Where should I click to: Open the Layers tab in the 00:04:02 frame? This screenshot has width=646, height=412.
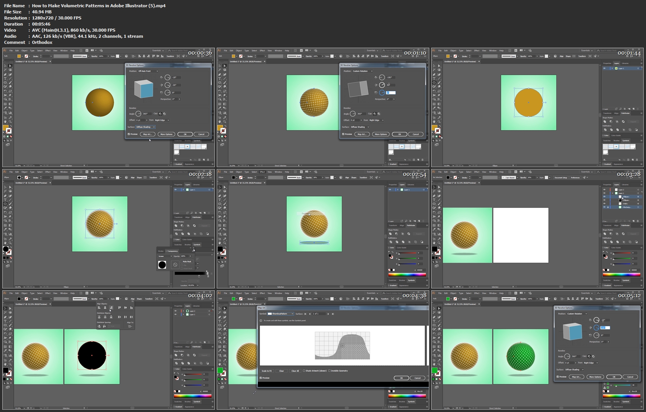point(187,306)
